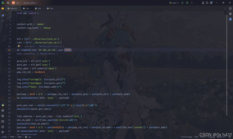The width and height of the screenshot is (233, 139).
Task: Click the UTF-8 file encoding widget
Action: click(x=203, y=137)
